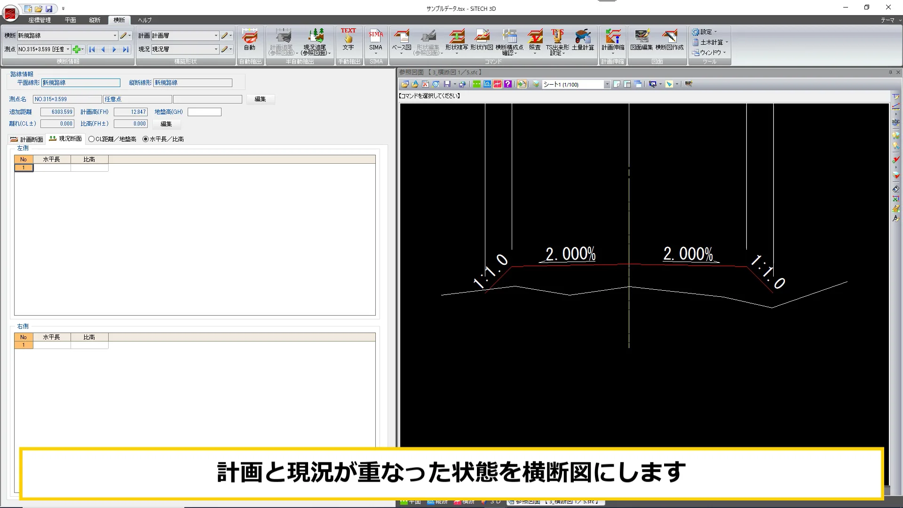The image size is (903, 508).
Task: Select the TEXT 文字 manual extraction tool
Action: tap(348, 40)
